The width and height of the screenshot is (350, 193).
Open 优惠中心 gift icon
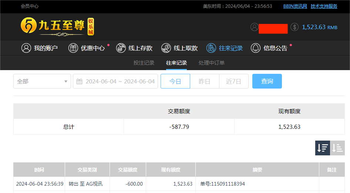point(73,48)
